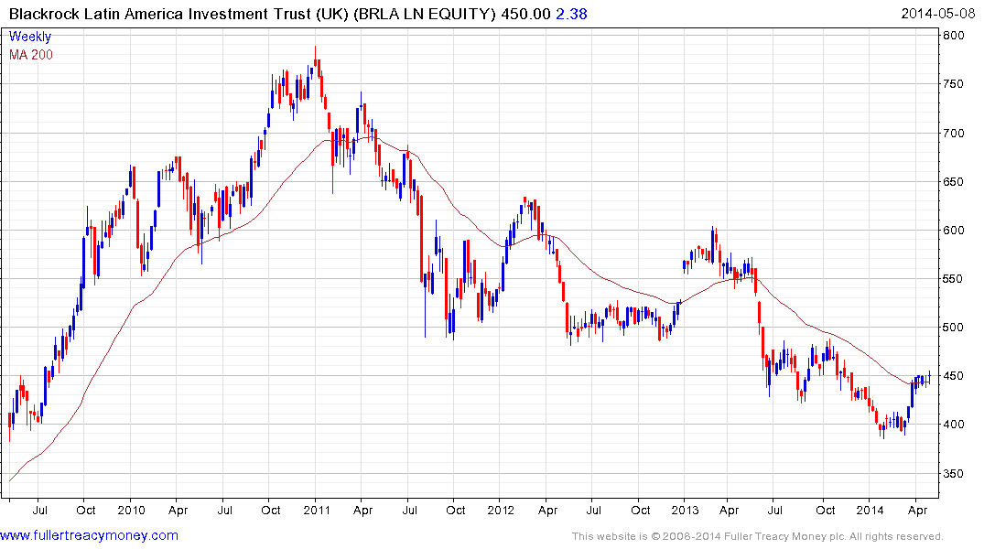This screenshot has width=984, height=549.
Task: Click the 450 price axis label
Action: coord(953,376)
